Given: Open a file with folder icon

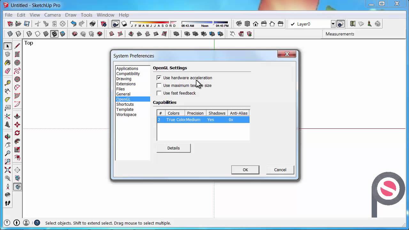Looking at the screenshot, I should click(x=19, y=24).
